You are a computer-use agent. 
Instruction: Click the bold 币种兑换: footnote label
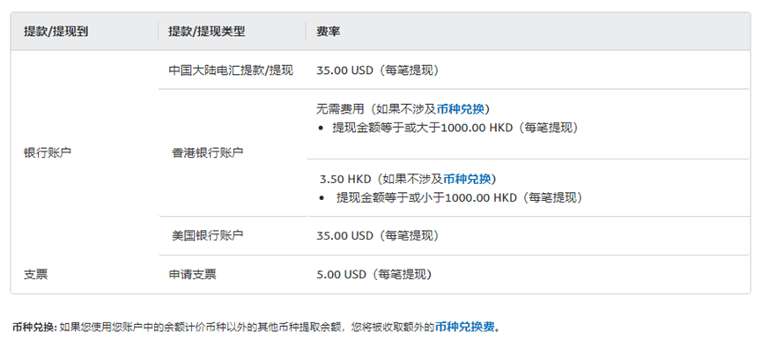35,327
